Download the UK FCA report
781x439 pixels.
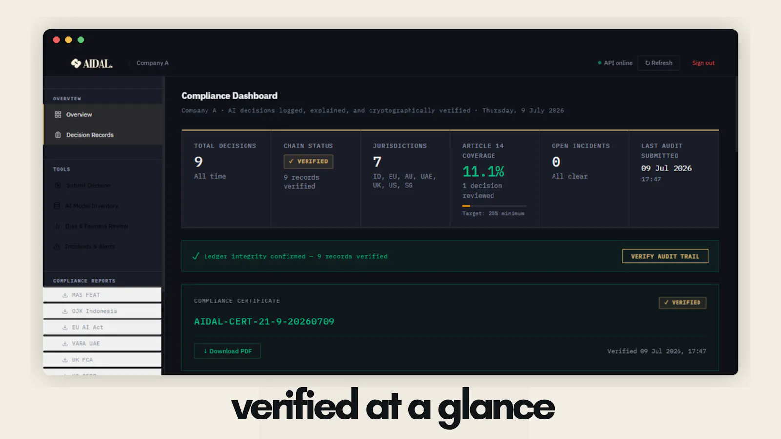click(102, 360)
